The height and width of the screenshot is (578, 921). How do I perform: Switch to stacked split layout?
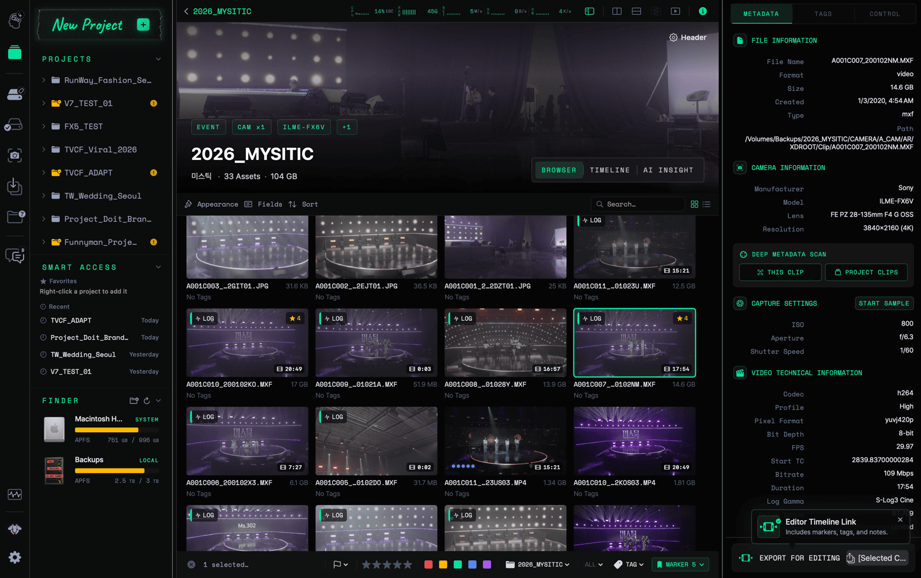pyautogui.click(x=637, y=11)
